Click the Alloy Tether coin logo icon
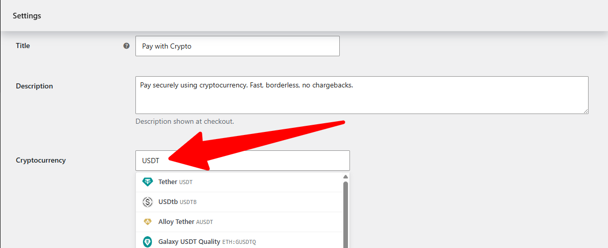Screen dimensions: 608x248 pos(148,222)
